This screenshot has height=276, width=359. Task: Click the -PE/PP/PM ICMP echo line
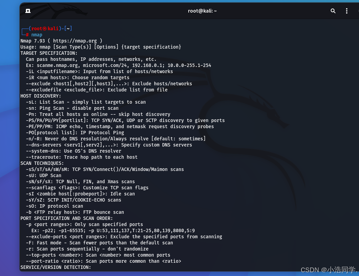(x=120, y=126)
